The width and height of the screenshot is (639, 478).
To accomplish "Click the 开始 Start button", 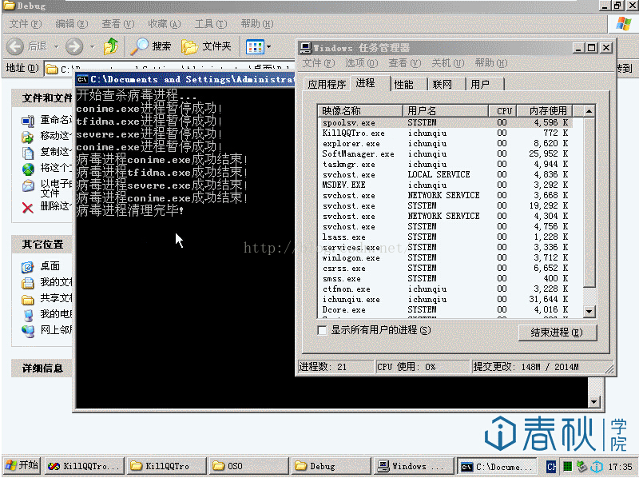I will (22, 465).
